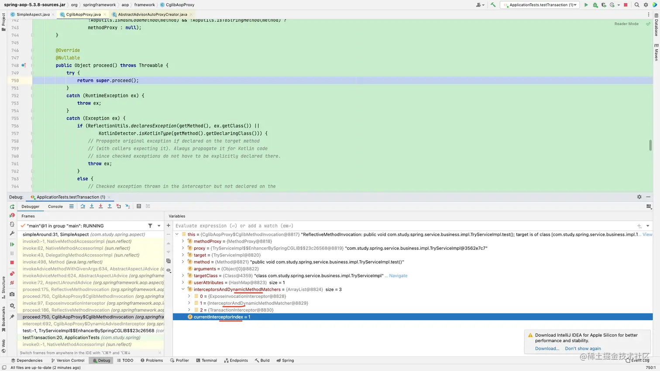
Task: Add a new watch with the plus icon
Action: click(x=168, y=226)
